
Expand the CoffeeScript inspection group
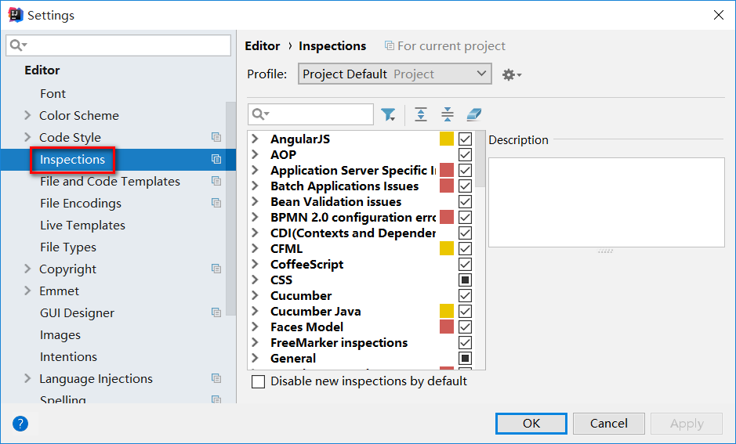coord(255,264)
